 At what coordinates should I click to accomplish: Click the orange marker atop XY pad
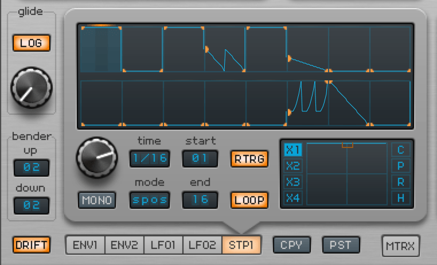click(348, 145)
